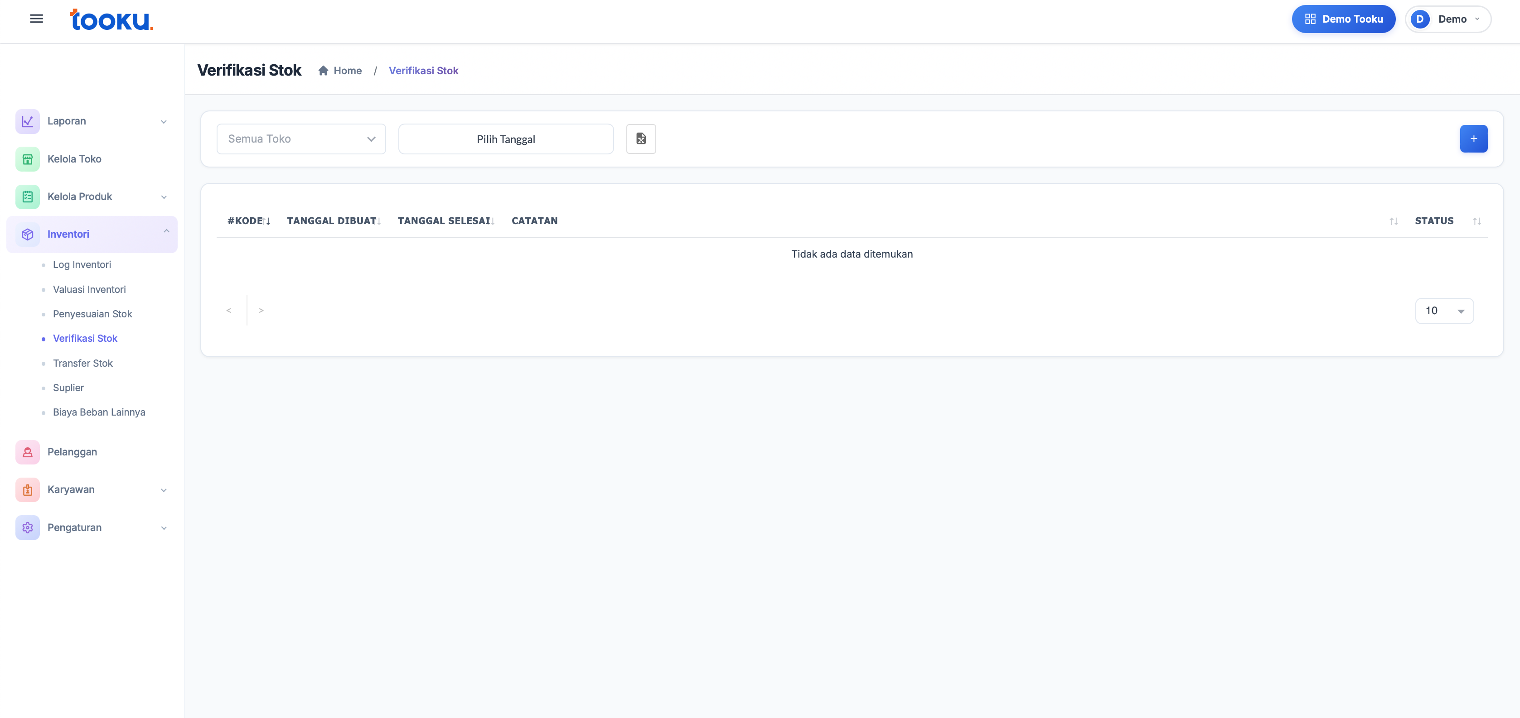Click the Pelanggan customer icon
Image resolution: width=1520 pixels, height=718 pixels.
tap(27, 452)
